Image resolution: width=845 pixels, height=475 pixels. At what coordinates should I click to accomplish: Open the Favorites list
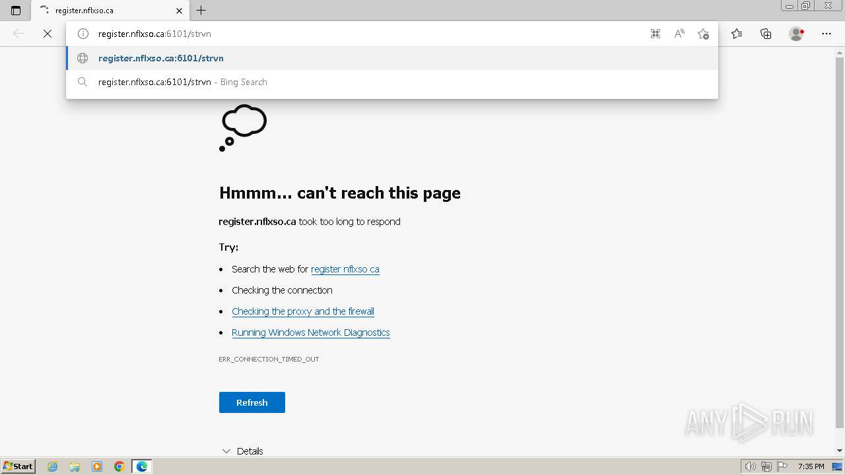737,34
